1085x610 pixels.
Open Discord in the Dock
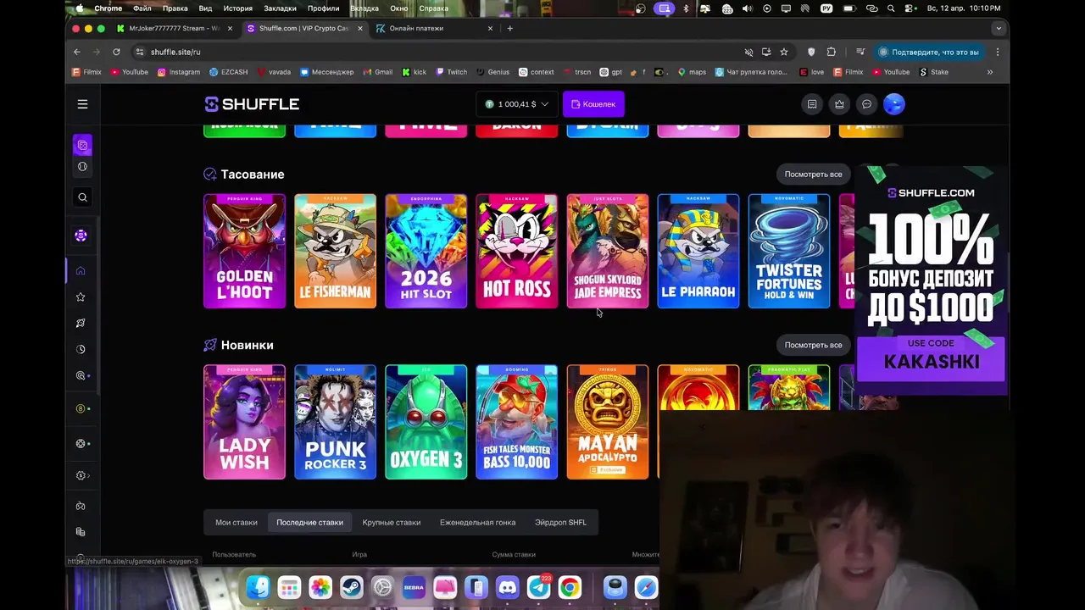pos(507,587)
